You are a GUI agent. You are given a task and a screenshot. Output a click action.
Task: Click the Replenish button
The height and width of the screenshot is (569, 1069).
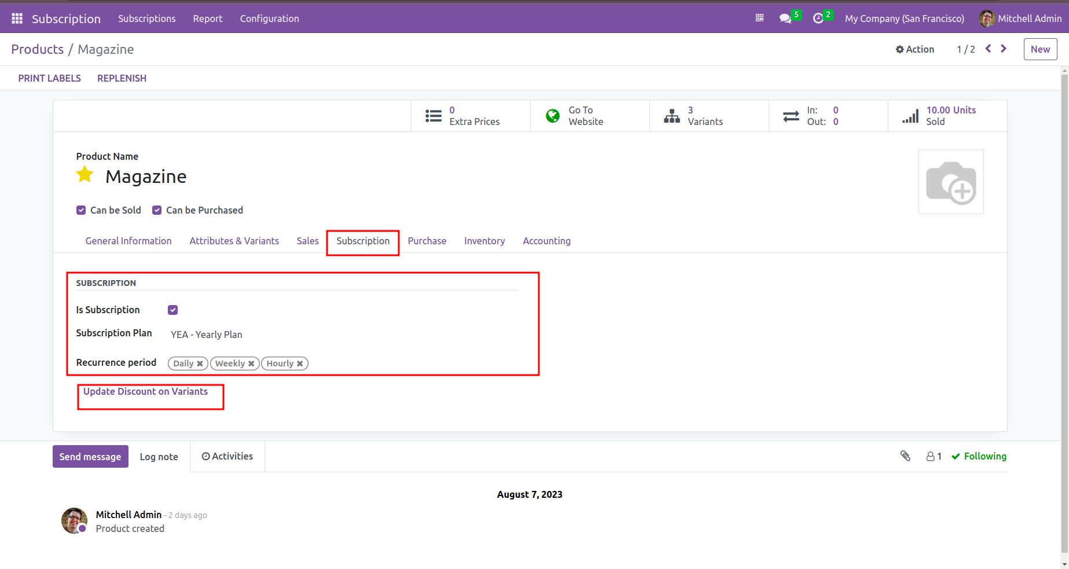[x=122, y=78]
